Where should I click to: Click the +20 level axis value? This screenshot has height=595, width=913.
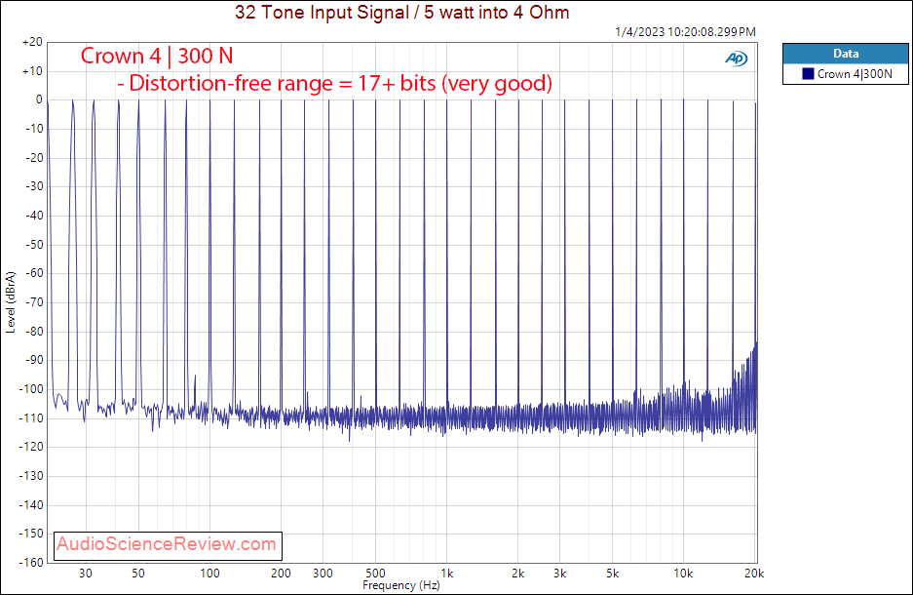pyautogui.click(x=32, y=42)
